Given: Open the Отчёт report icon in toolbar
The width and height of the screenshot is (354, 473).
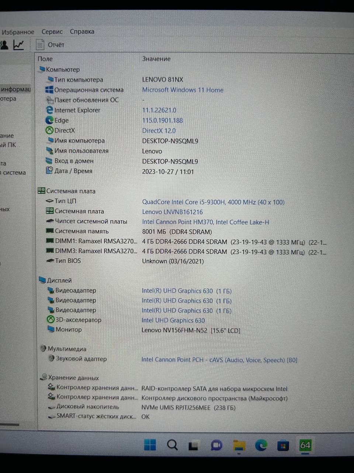Looking at the screenshot, I should [40, 45].
